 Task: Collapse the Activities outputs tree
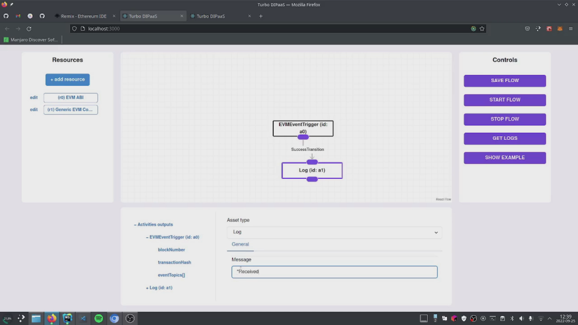153,225
